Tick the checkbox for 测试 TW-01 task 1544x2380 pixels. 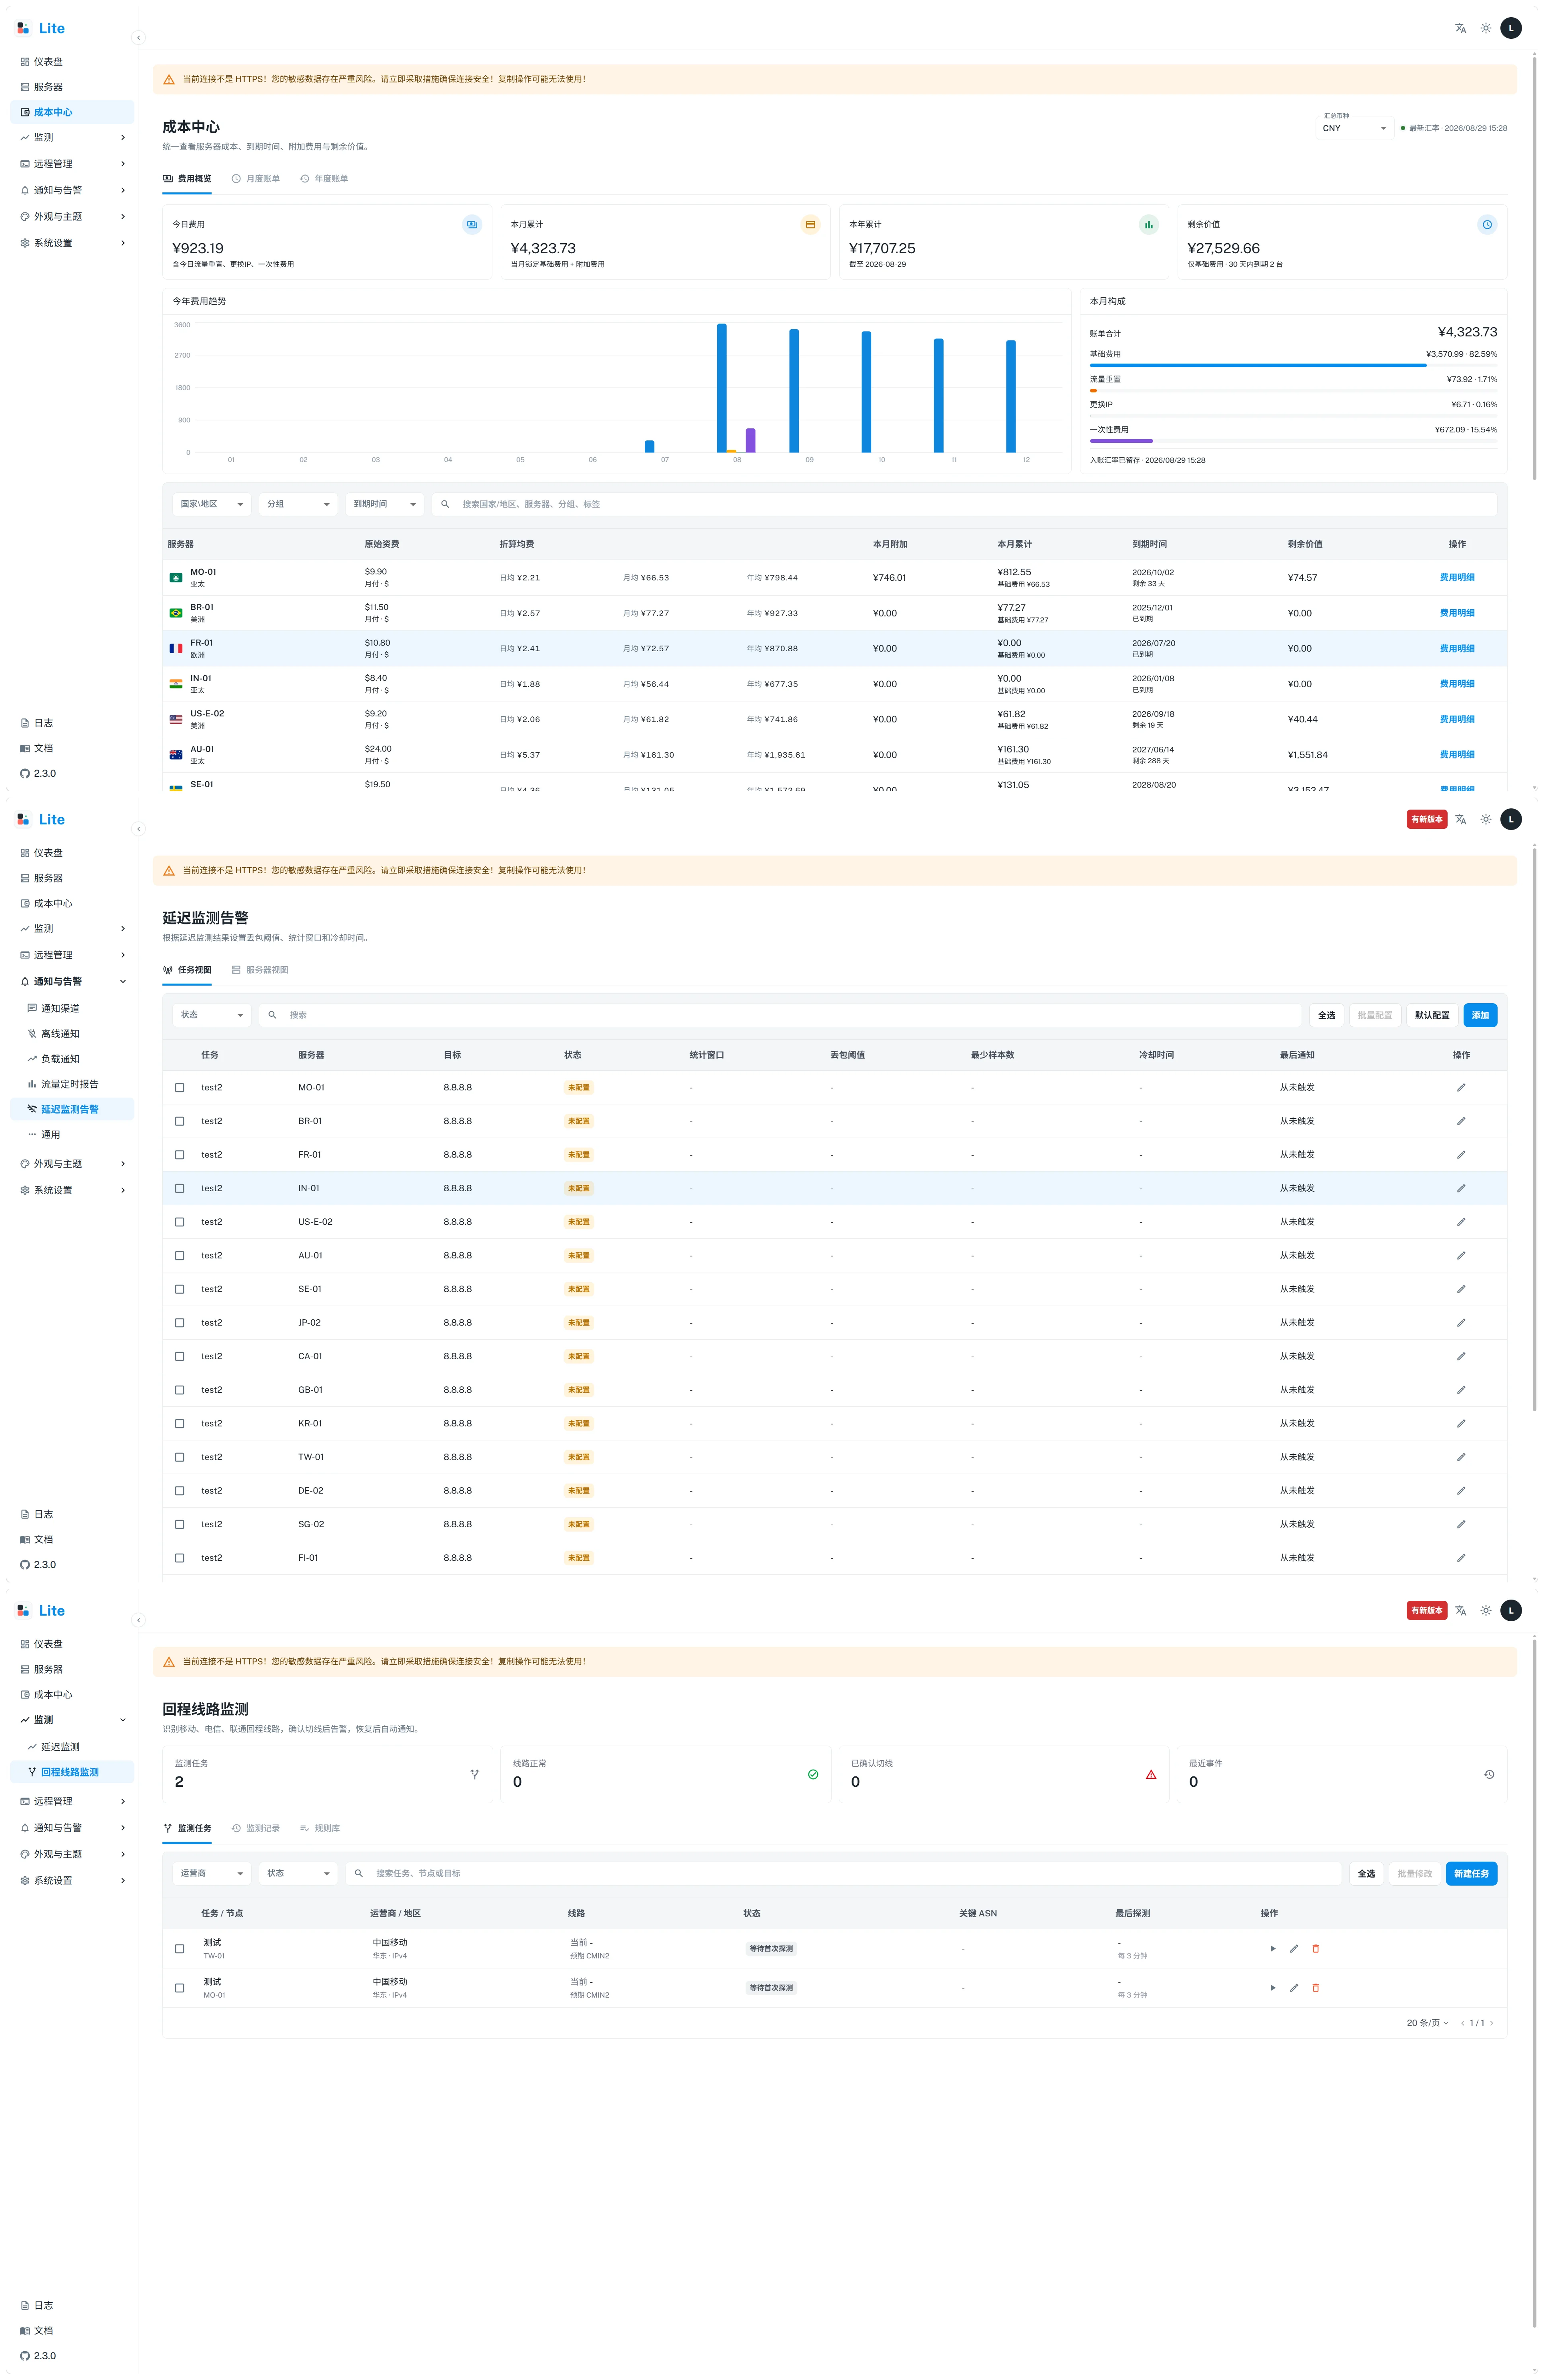tap(180, 1948)
